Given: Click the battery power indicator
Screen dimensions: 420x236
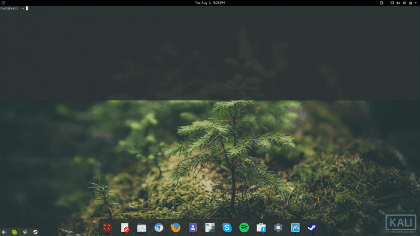Looking at the screenshot, I should click(x=410, y=3).
